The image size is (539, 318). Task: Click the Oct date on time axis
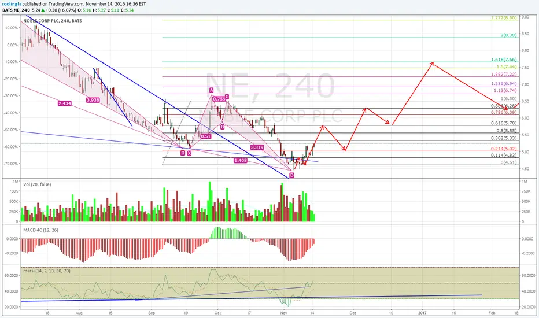(x=217, y=313)
